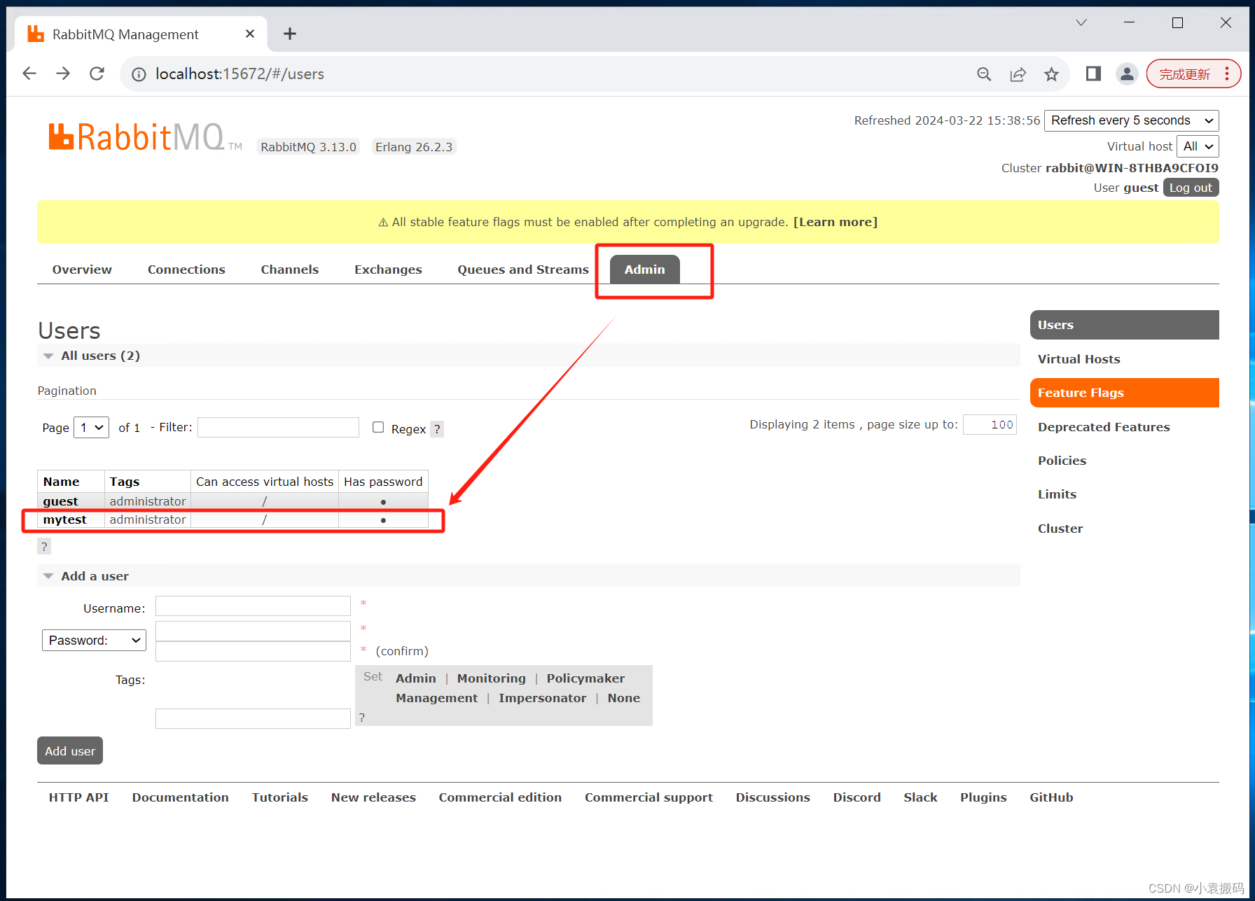Open the Password type dropdown
Viewport: 1255px width, 901px height.
(x=94, y=640)
